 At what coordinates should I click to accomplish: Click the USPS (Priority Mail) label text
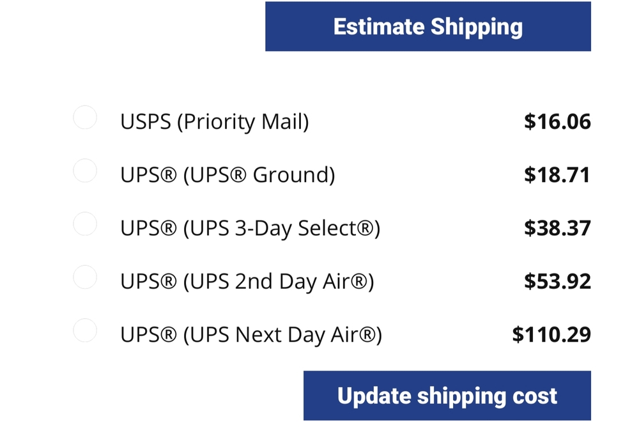coord(214,121)
